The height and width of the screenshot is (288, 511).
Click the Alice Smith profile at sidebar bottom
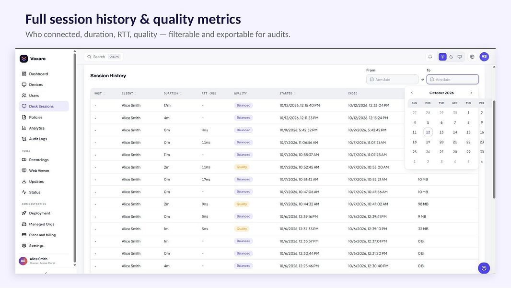click(44, 261)
